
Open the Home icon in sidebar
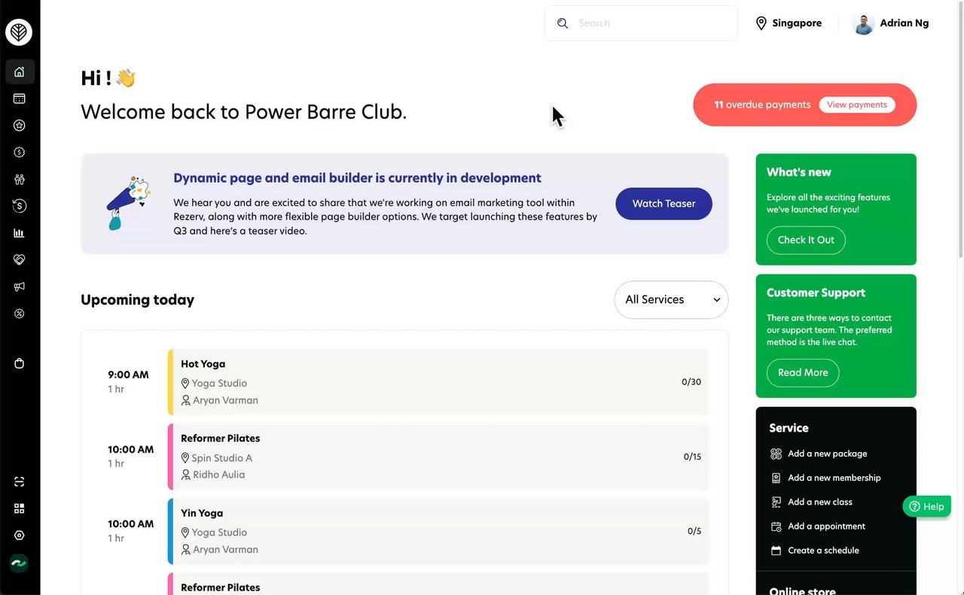point(20,72)
